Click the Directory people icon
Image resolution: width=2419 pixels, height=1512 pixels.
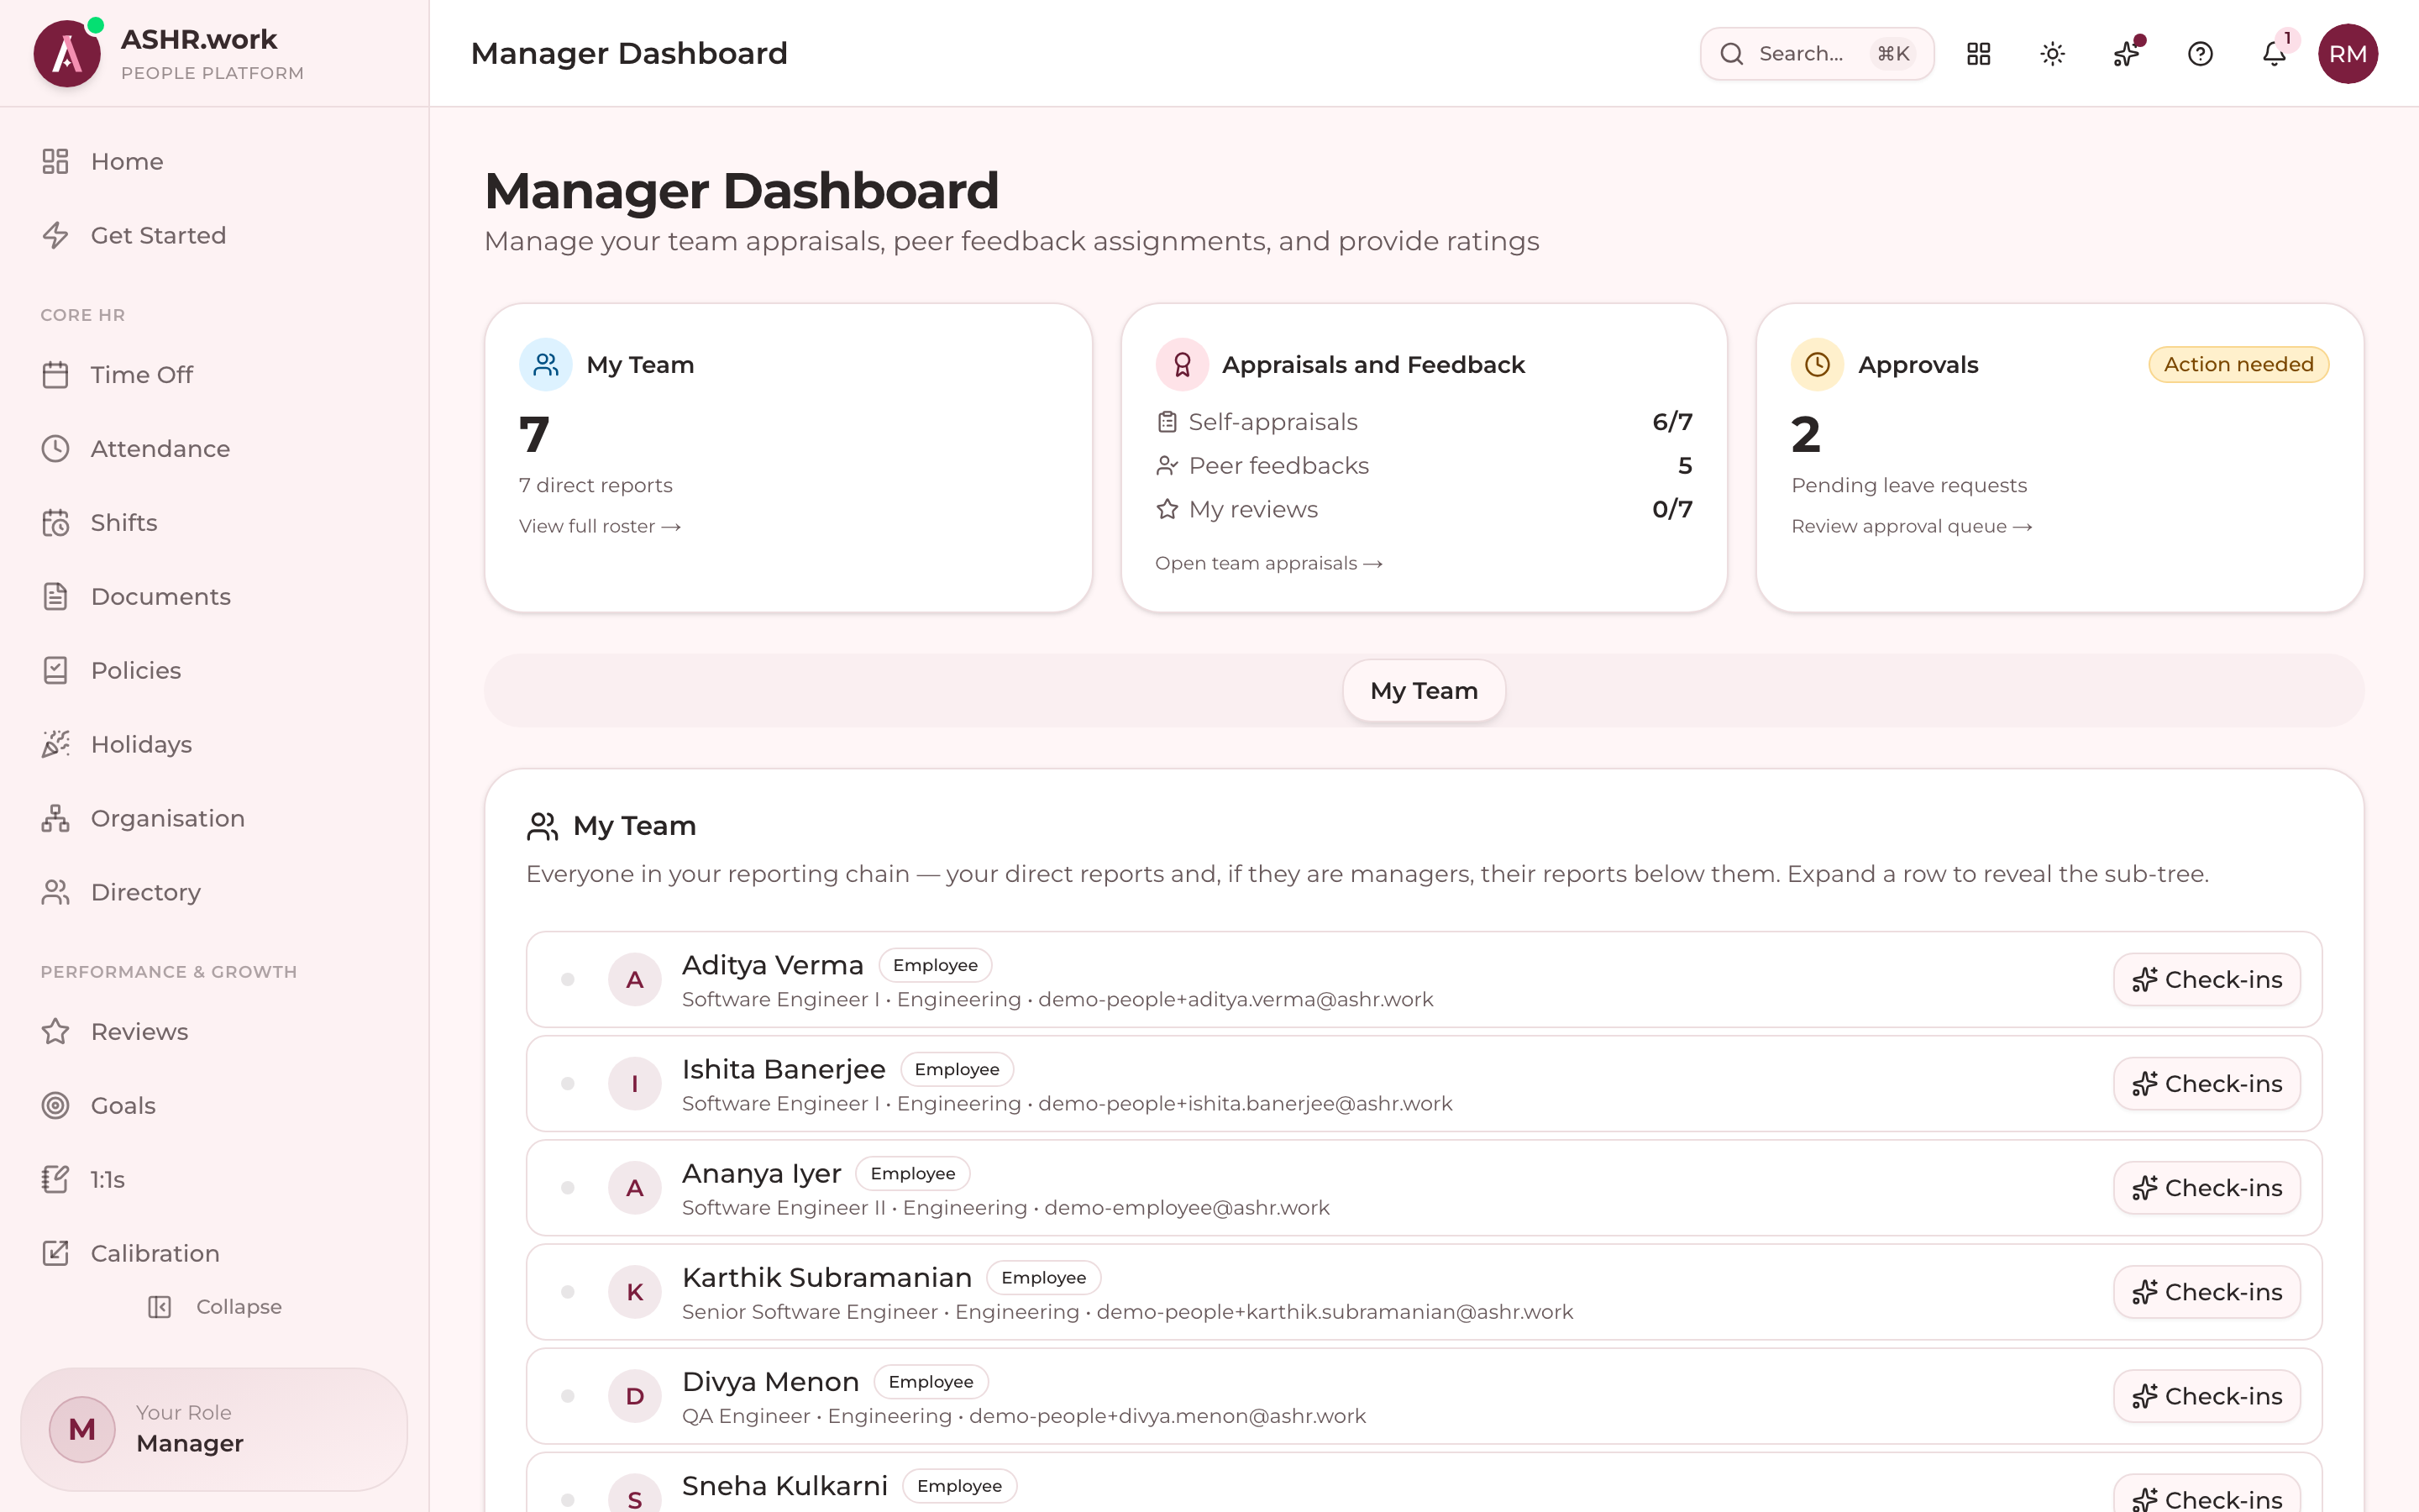point(56,893)
